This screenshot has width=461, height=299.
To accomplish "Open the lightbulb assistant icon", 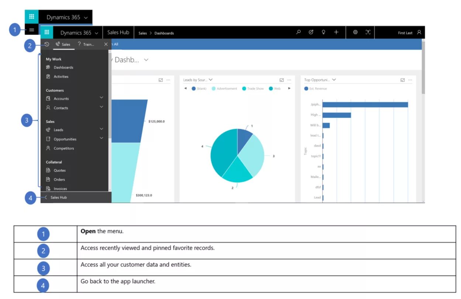I will (323, 32).
